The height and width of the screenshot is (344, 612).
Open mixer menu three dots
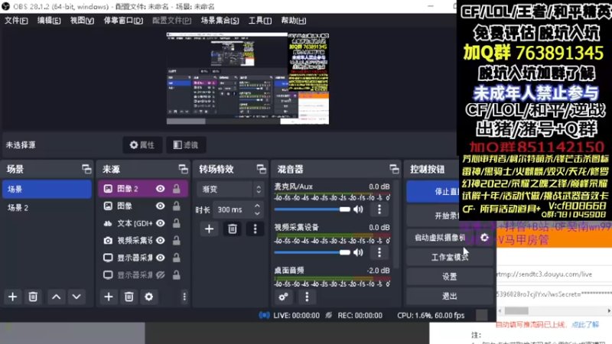click(307, 297)
